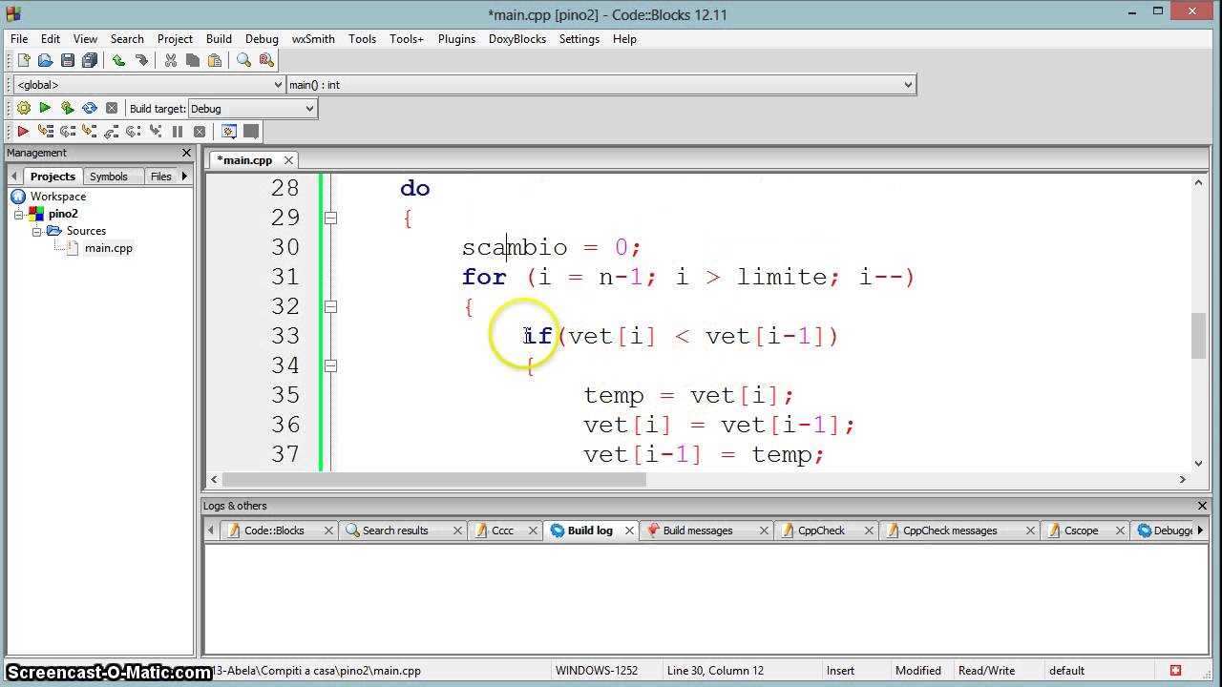The width and height of the screenshot is (1222, 687).
Task: Collapse the code fold at line 29
Action: pyautogui.click(x=330, y=218)
